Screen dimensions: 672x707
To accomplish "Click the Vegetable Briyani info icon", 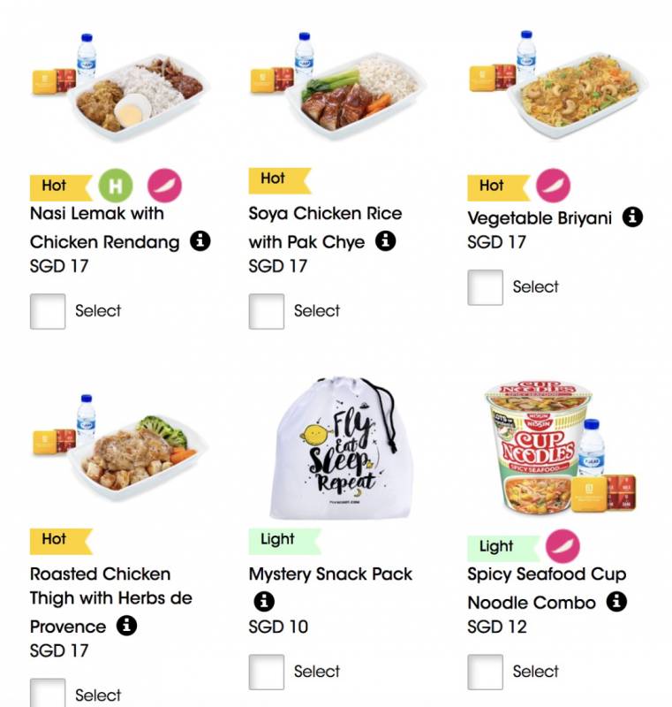I will (632, 217).
